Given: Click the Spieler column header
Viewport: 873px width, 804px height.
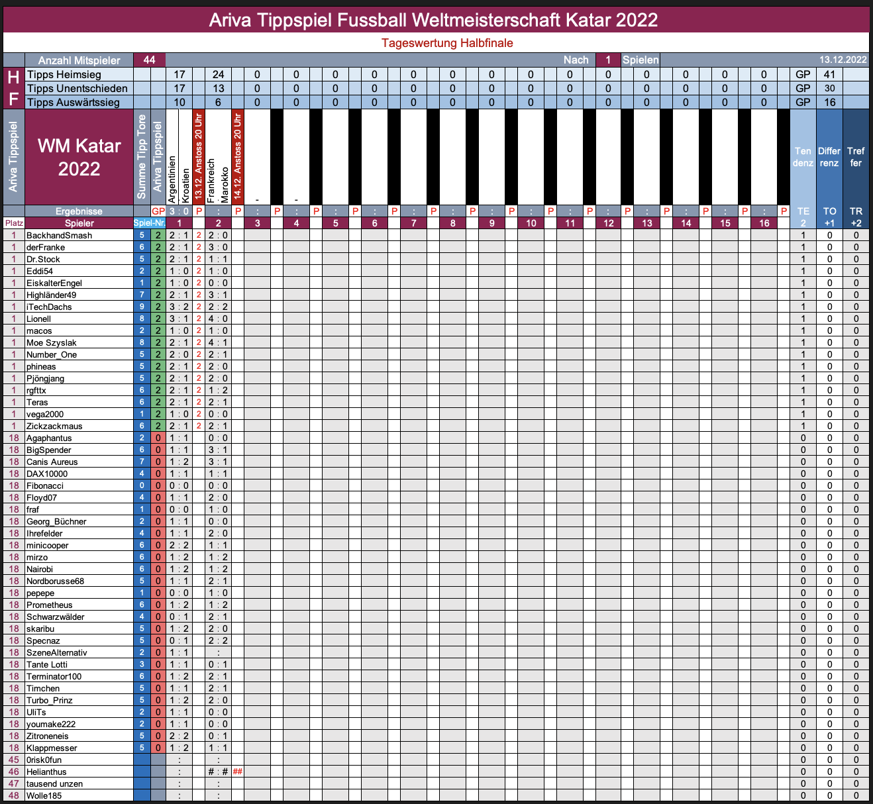Looking at the screenshot, I should click(79, 223).
